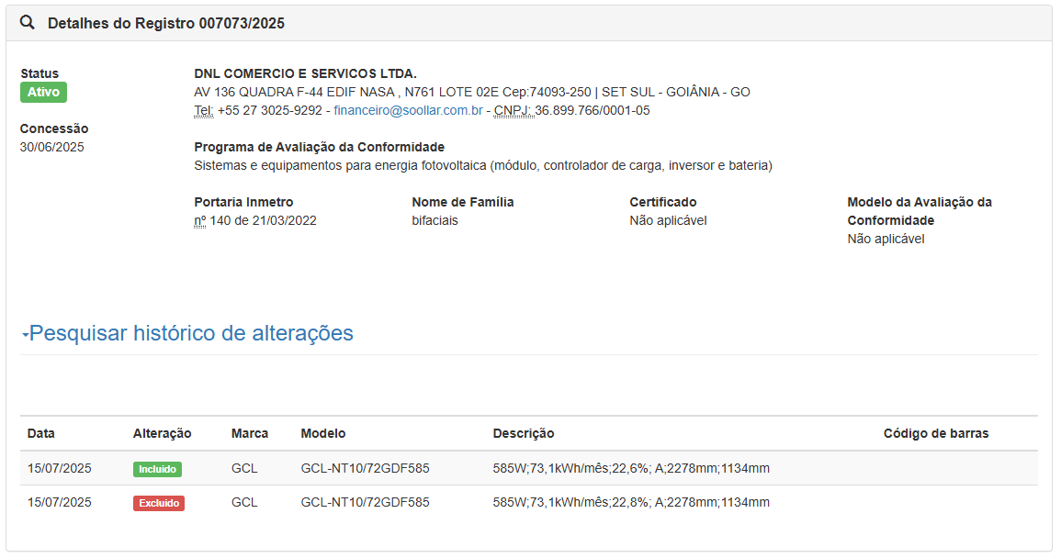Click Modelo da Avaliação da Conformidade label
Image resolution: width=1061 pixels, height=558 pixels.
(x=920, y=211)
